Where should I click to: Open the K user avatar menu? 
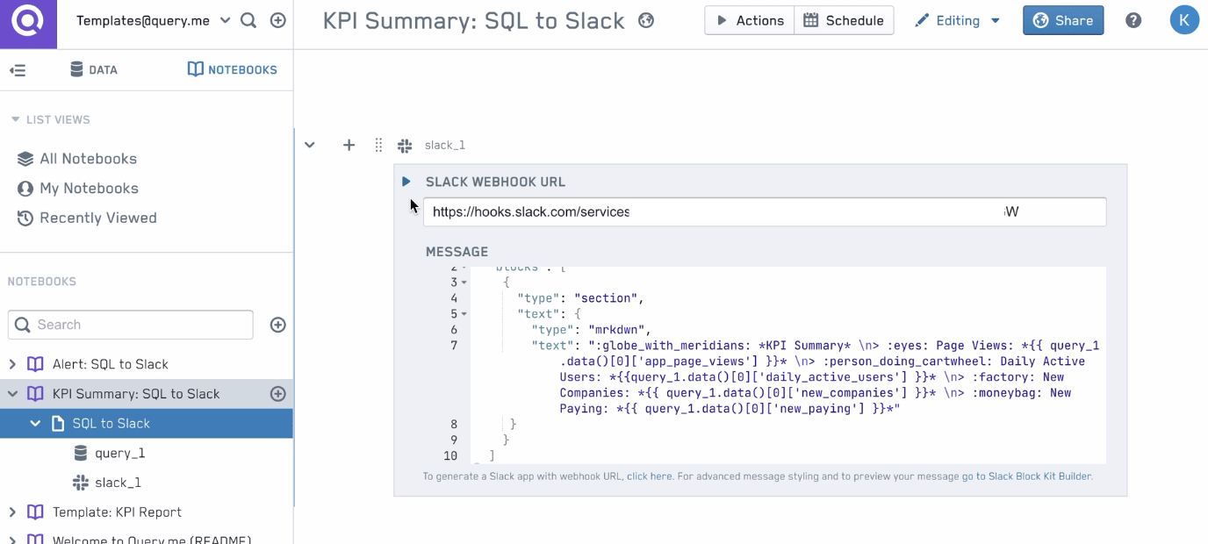tap(1184, 20)
